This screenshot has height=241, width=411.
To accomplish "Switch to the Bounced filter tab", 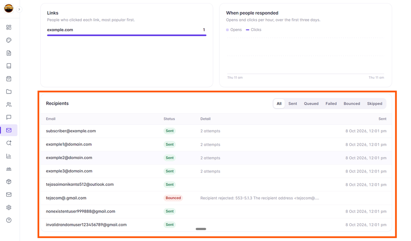I will [352, 103].
